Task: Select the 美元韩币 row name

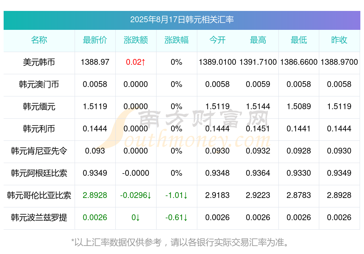Action: [39, 62]
